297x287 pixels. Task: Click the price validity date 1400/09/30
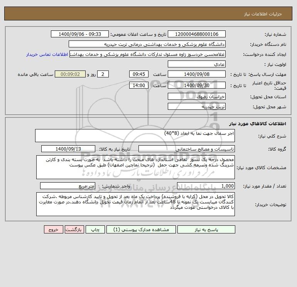pos(197,85)
